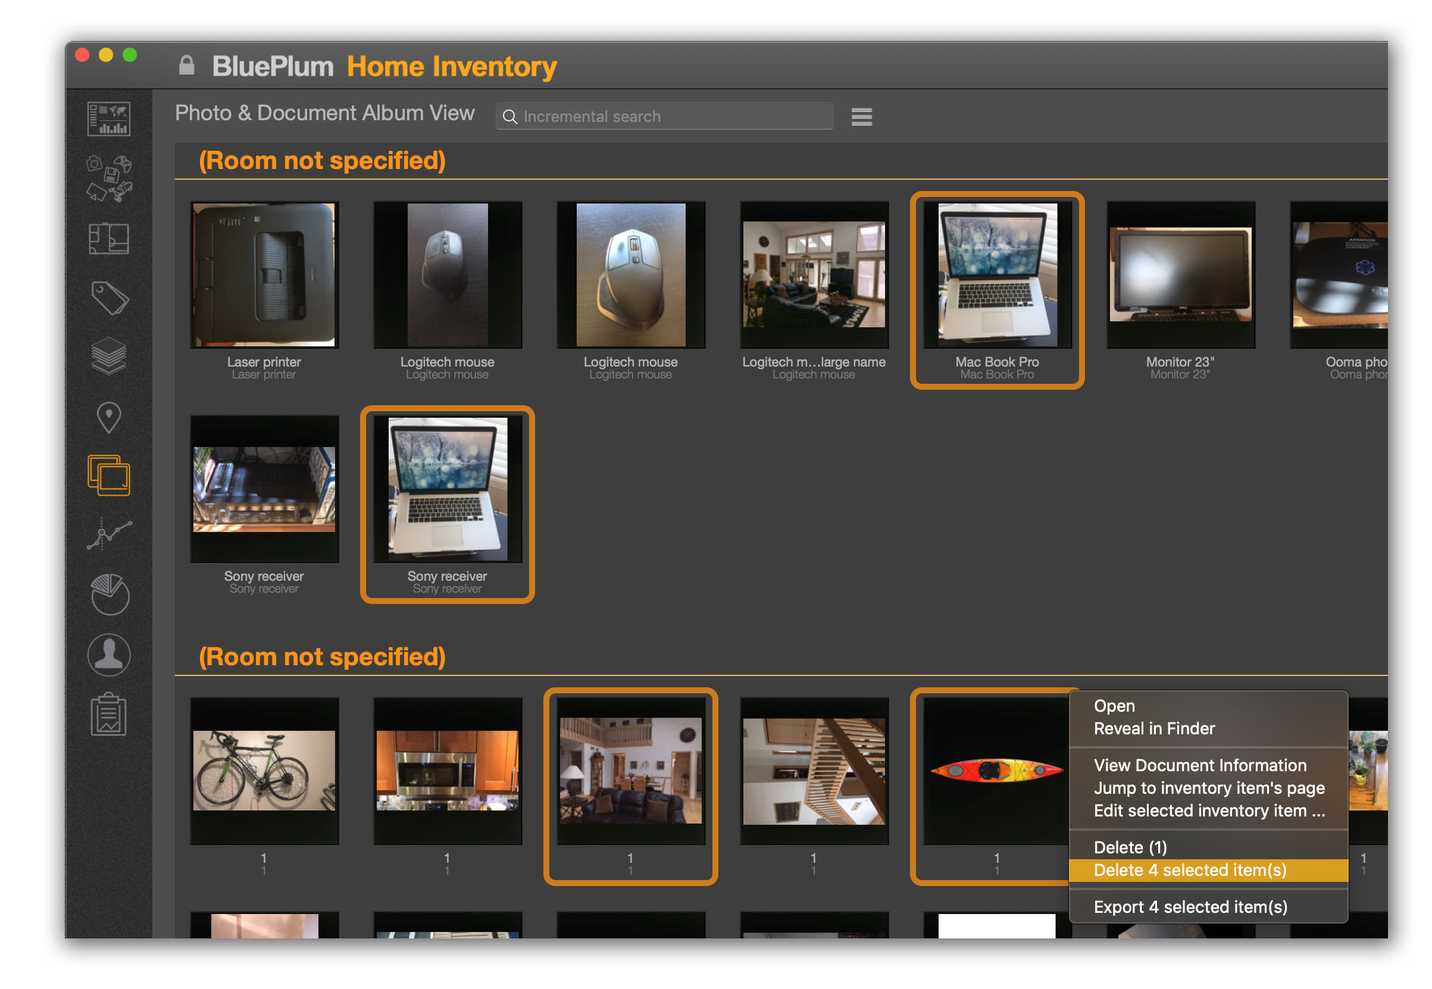1432x989 pixels.
Task: Click the BluePlum Home Inventory title
Action: 384,66
